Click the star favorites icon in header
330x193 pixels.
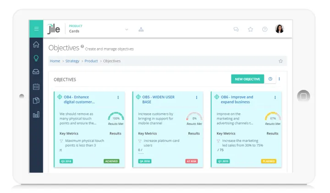250,29
